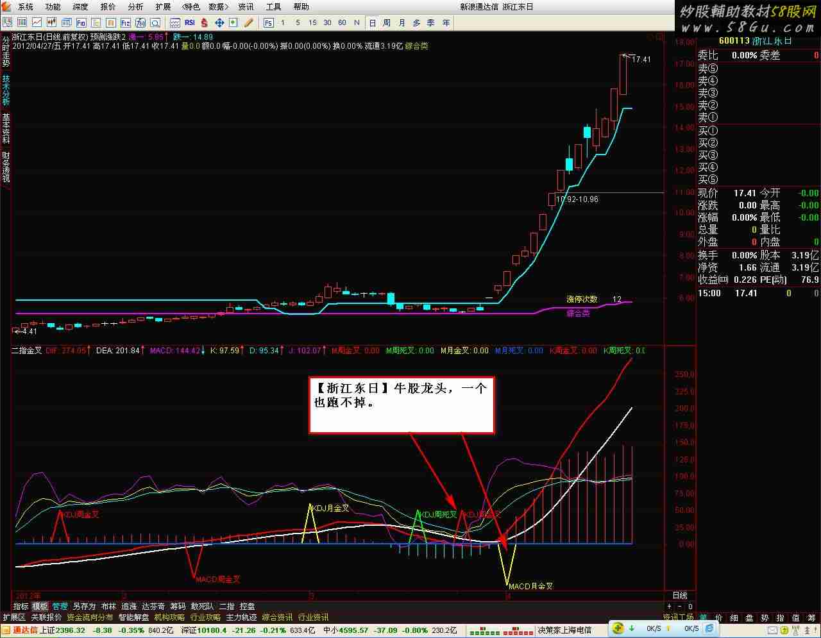
Task: Open the 系统 menu
Action: [26, 7]
